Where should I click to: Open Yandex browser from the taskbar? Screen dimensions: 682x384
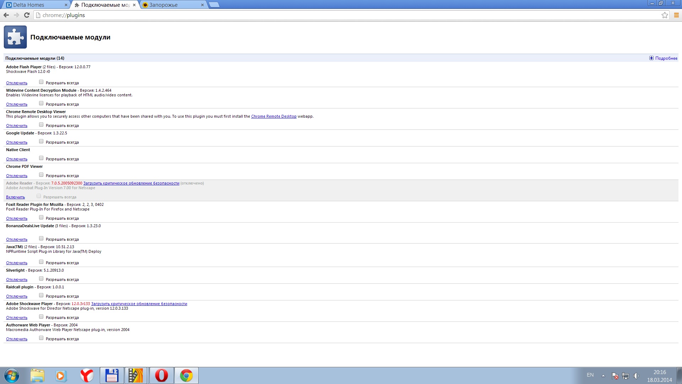[87, 375]
